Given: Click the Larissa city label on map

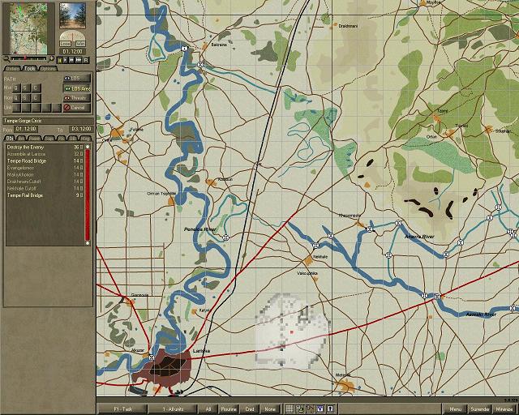Looking at the screenshot, I should pyautogui.click(x=202, y=351).
